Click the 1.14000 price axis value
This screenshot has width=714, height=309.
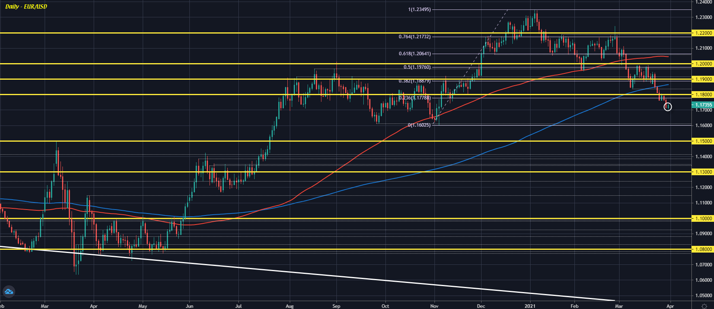(x=703, y=157)
